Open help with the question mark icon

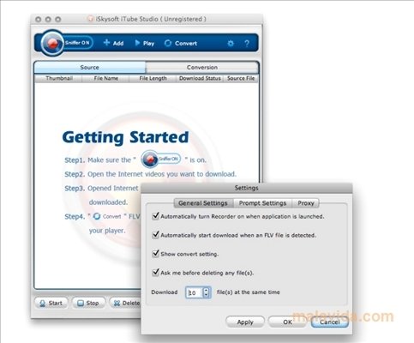click(x=247, y=44)
